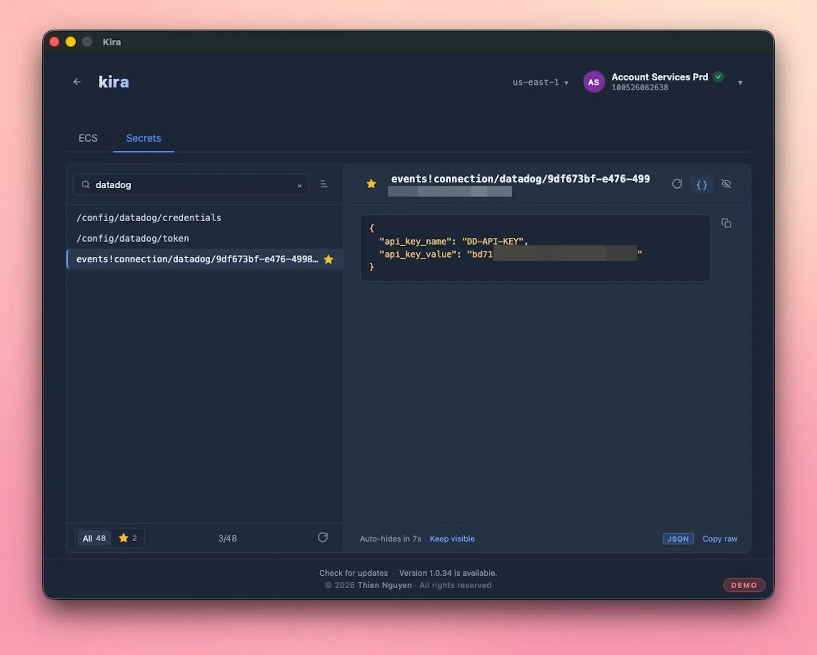This screenshot has width=817, height=655.
Task: Expand the Account Services Prd account menu
Action: [740, 83]
